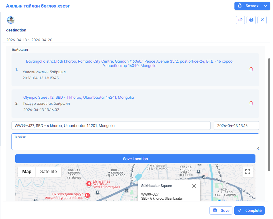The width and height of the screenshot is (273, 219).
Task: Click the WW99+J27 address input field
Action: (x=111, y=126)
